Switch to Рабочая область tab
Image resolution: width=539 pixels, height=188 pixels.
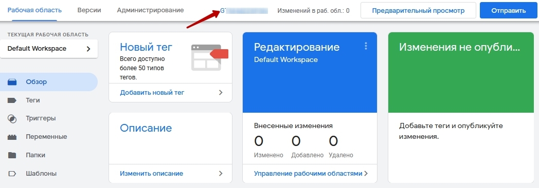click(x=34, y=10)
